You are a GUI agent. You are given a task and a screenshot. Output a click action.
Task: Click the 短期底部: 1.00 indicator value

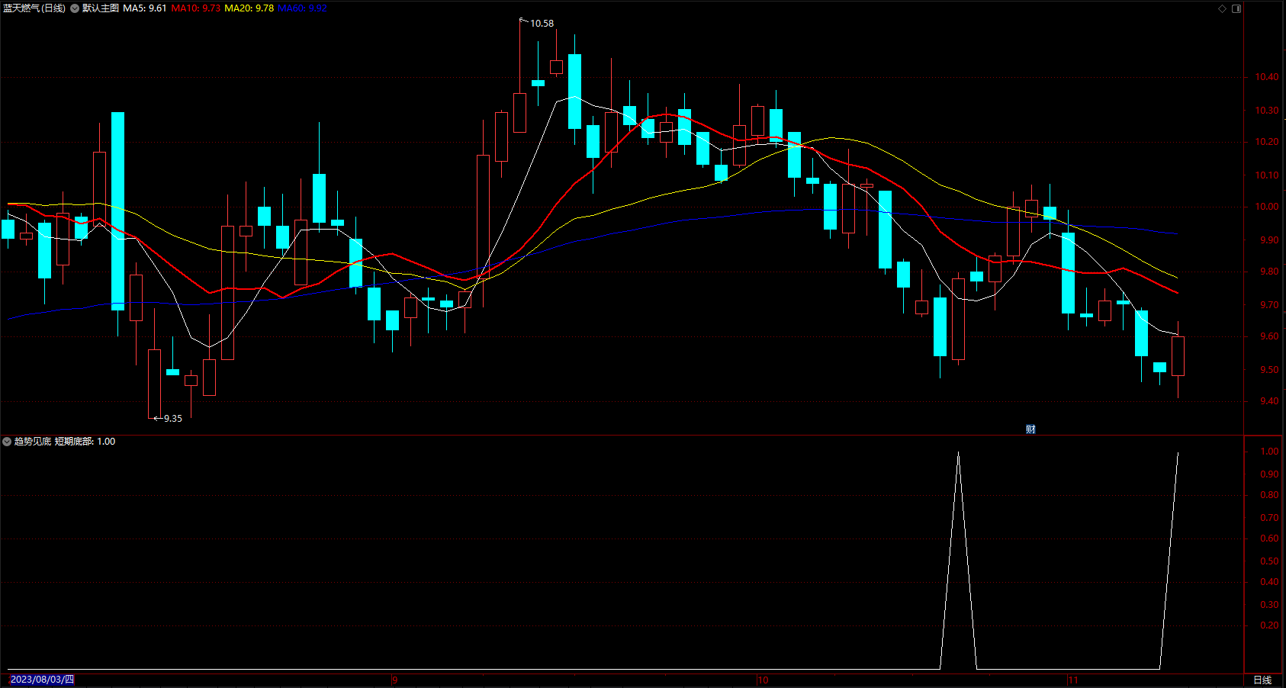coord(85,442)
